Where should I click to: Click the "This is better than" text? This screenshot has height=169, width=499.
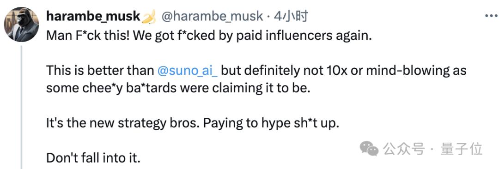point(100,71)
